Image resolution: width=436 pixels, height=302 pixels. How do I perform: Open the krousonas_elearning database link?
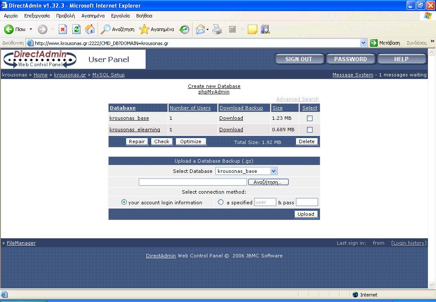(x=135, y=130)
